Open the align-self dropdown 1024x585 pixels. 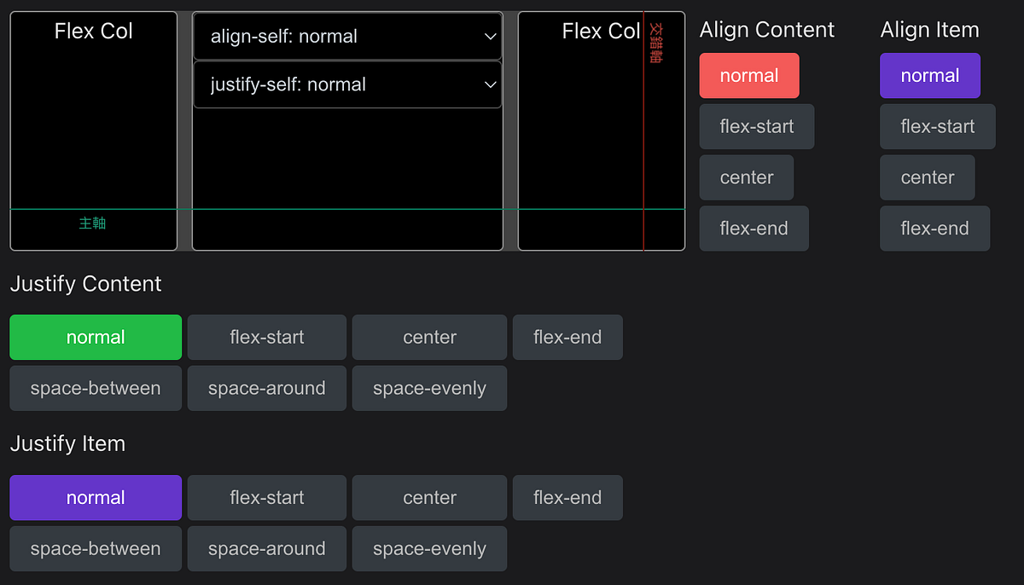(347, 36)
